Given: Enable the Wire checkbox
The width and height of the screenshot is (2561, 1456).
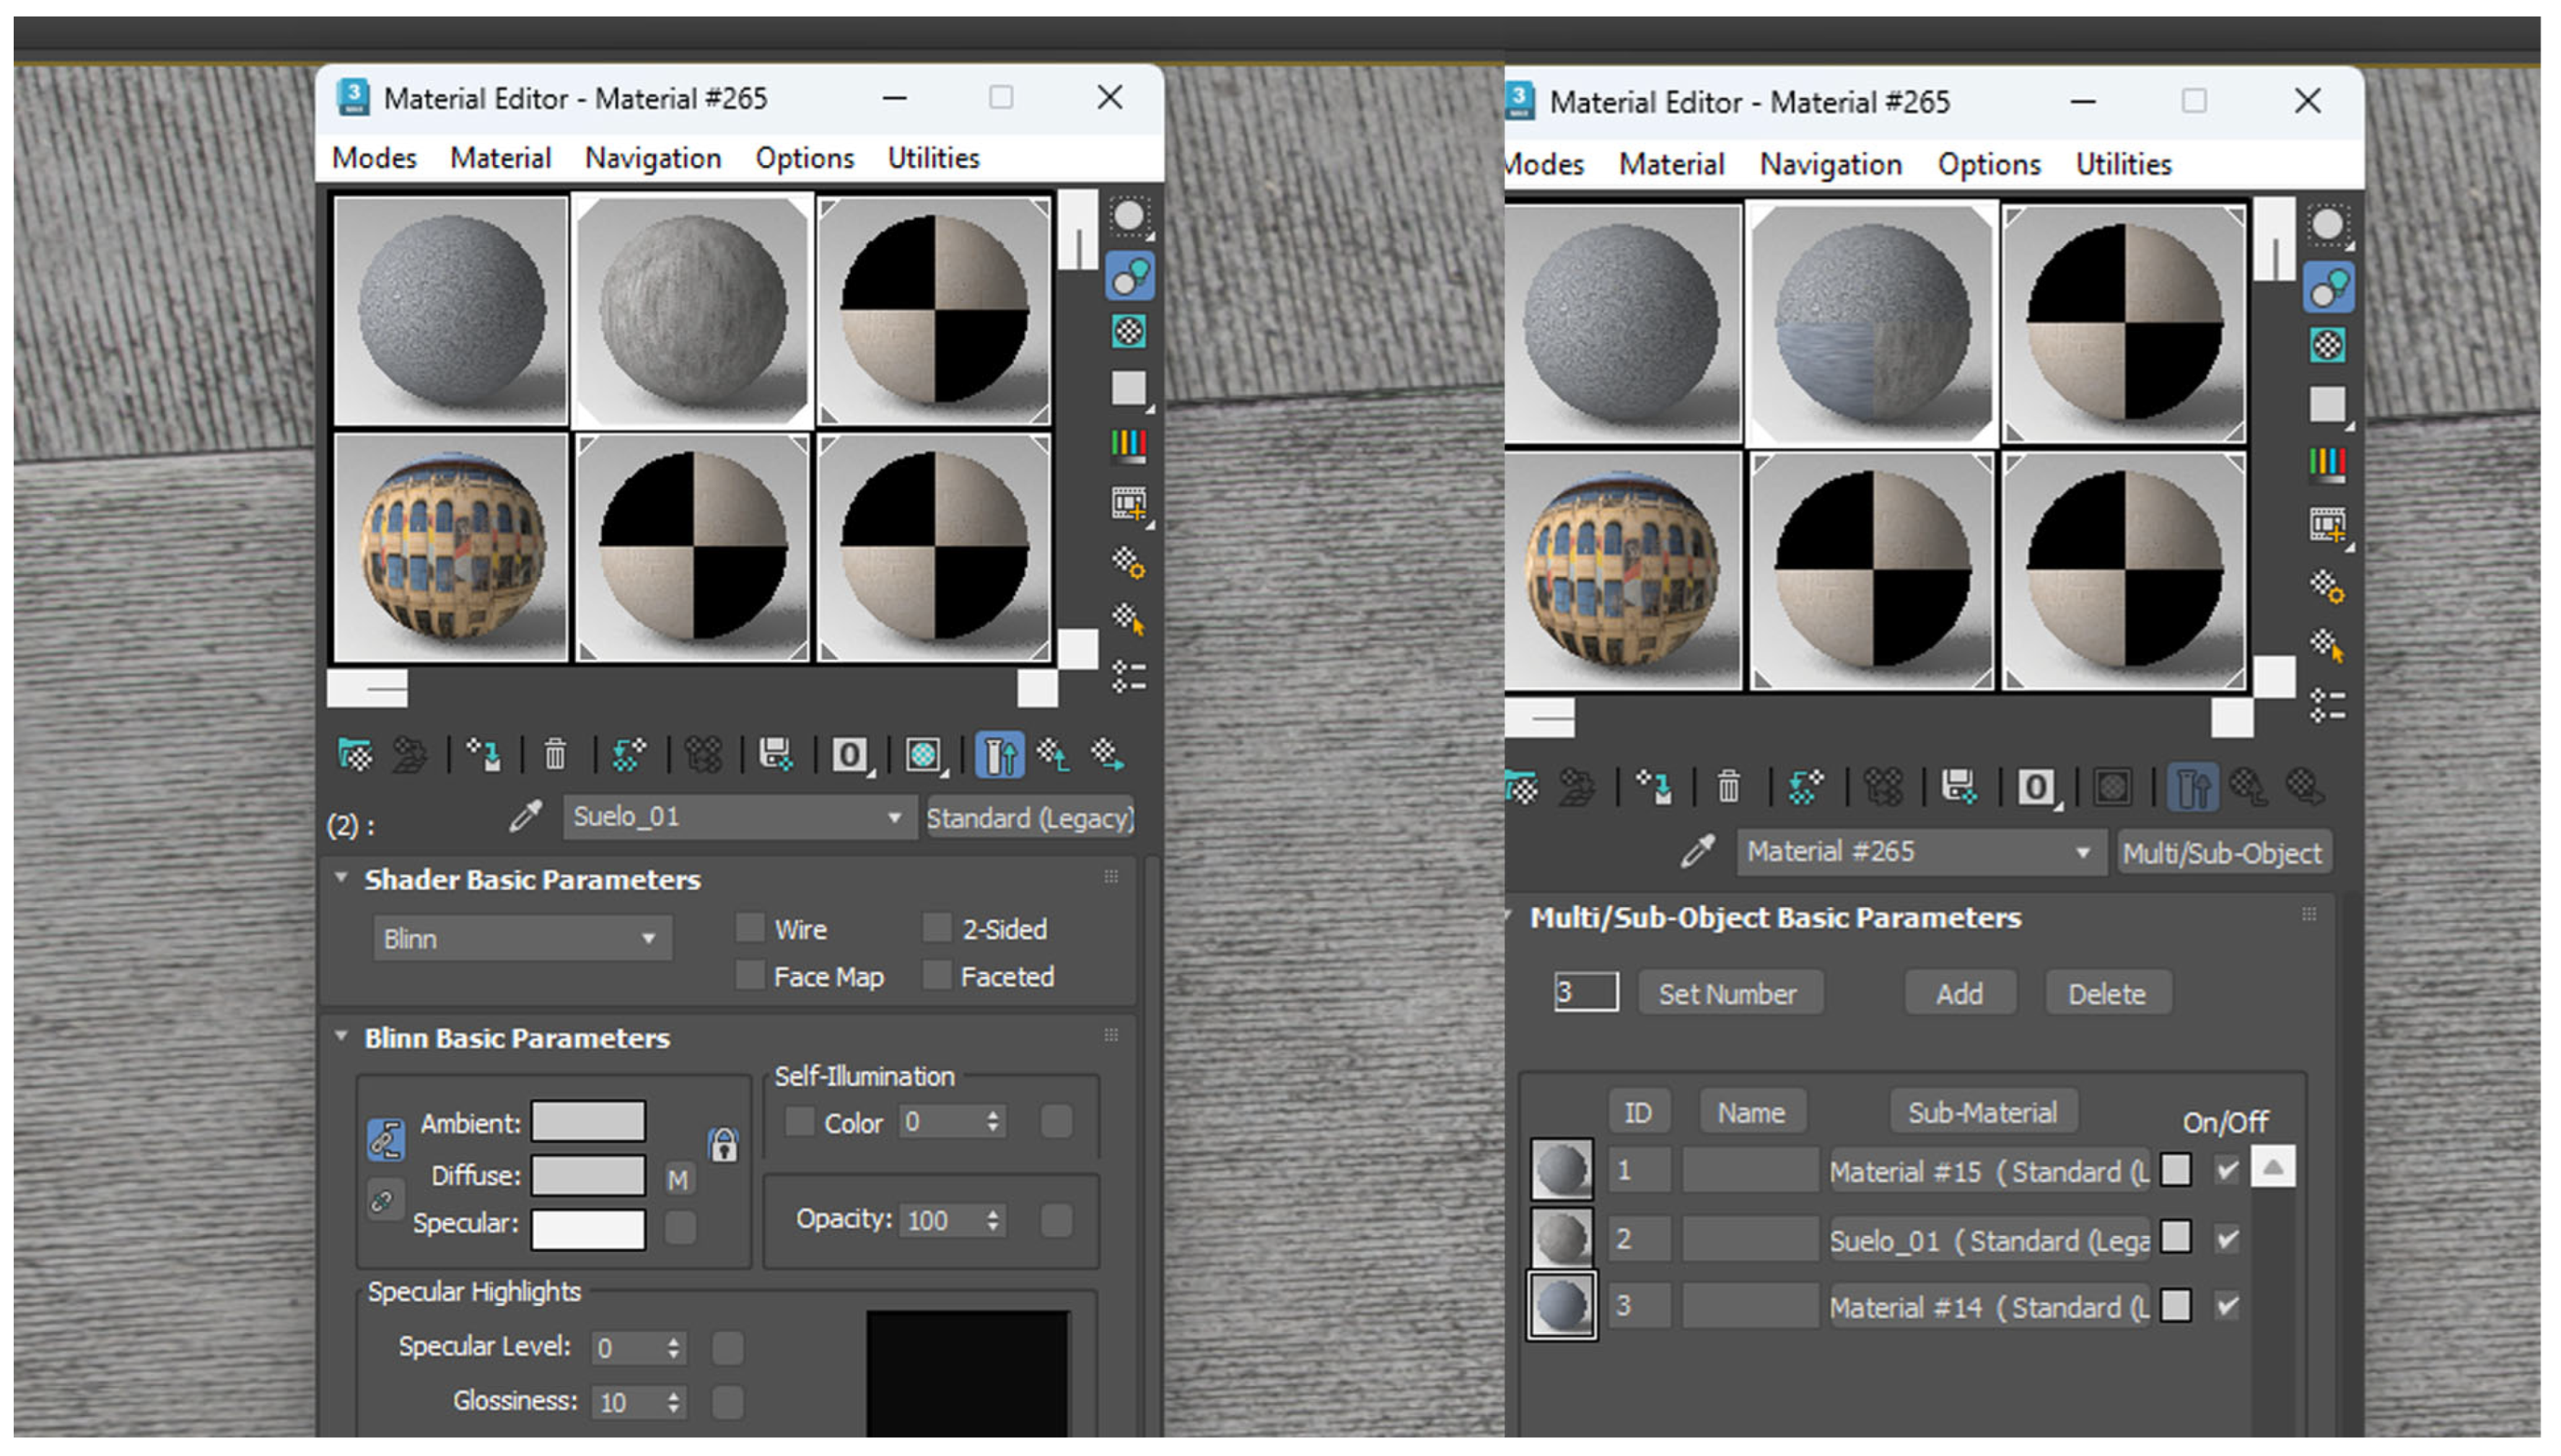Looking at the screenshot, I should (x=750, y=928).
